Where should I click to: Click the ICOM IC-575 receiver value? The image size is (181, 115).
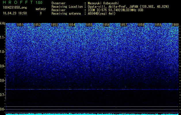[x=115, y=10]
